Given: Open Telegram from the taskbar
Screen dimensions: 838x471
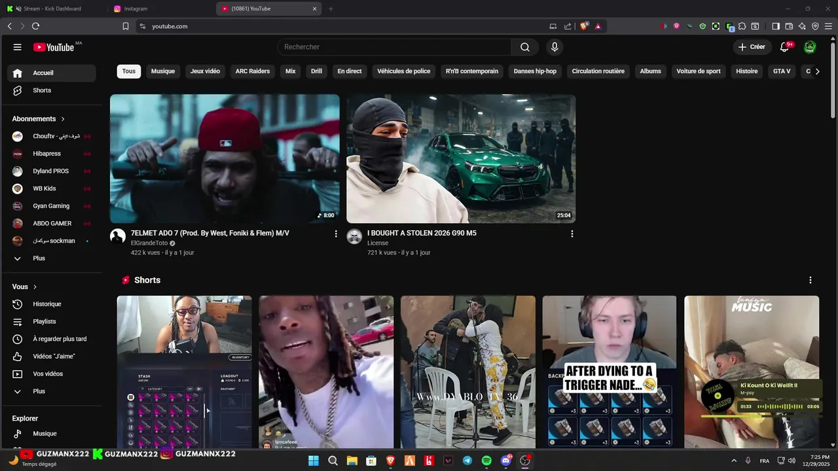Looking at the screenshot, I should [467, 461].
